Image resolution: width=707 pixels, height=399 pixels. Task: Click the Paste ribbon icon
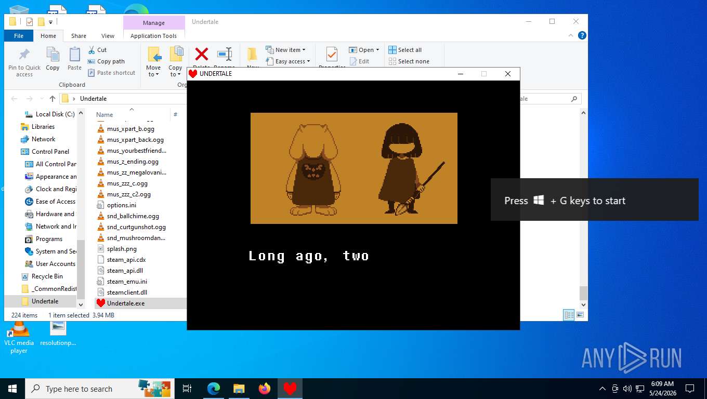(75, 59)
